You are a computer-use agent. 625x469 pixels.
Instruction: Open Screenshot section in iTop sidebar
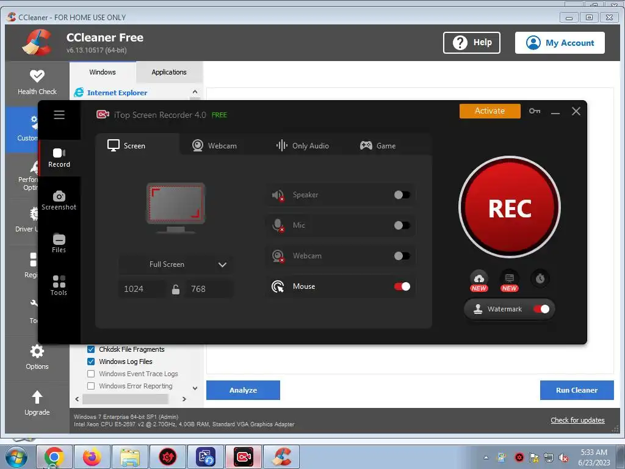[x=59, y=200]
